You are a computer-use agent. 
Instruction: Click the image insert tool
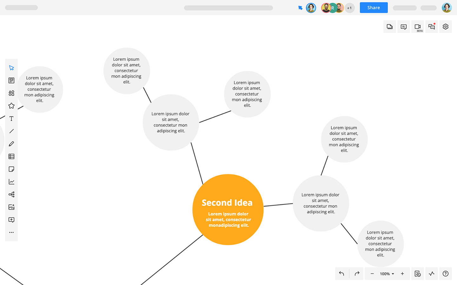pos(11,207)
